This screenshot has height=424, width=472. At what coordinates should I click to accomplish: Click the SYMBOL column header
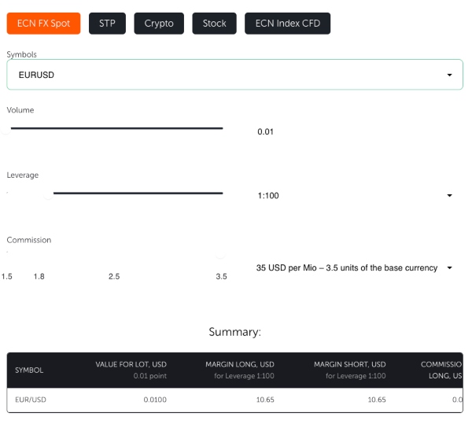click(x=29, y=371)
